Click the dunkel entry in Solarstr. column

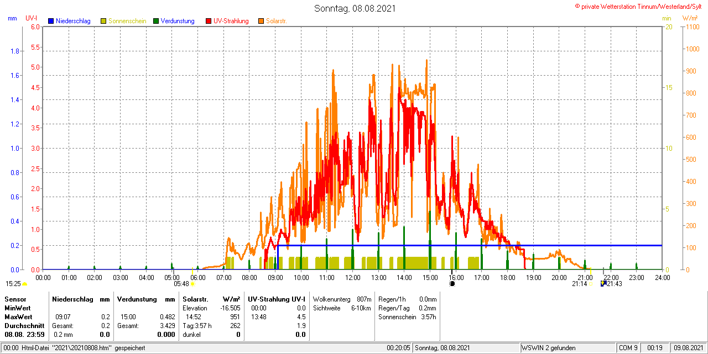click(191, 334)
